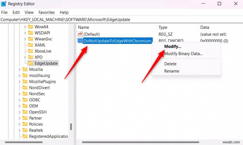243x145 pixels.
Task: Click the NordDivert folder icon
Action: tap(25, 88)
